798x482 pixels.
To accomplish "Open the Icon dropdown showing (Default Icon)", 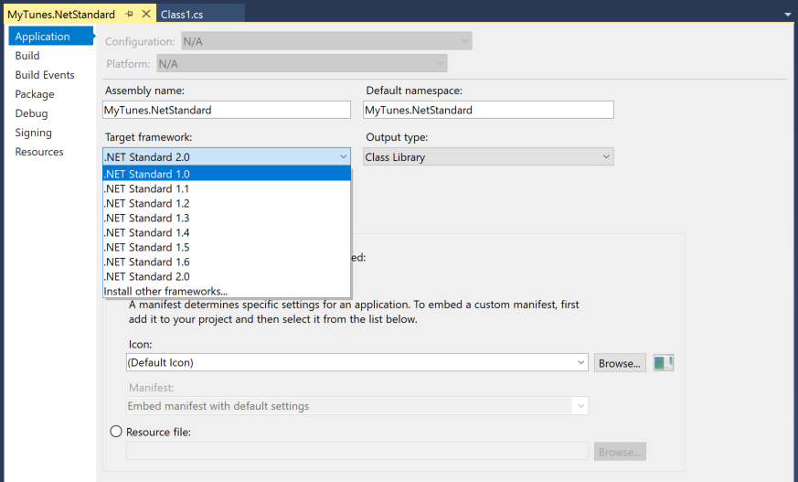I will [356, 362].
